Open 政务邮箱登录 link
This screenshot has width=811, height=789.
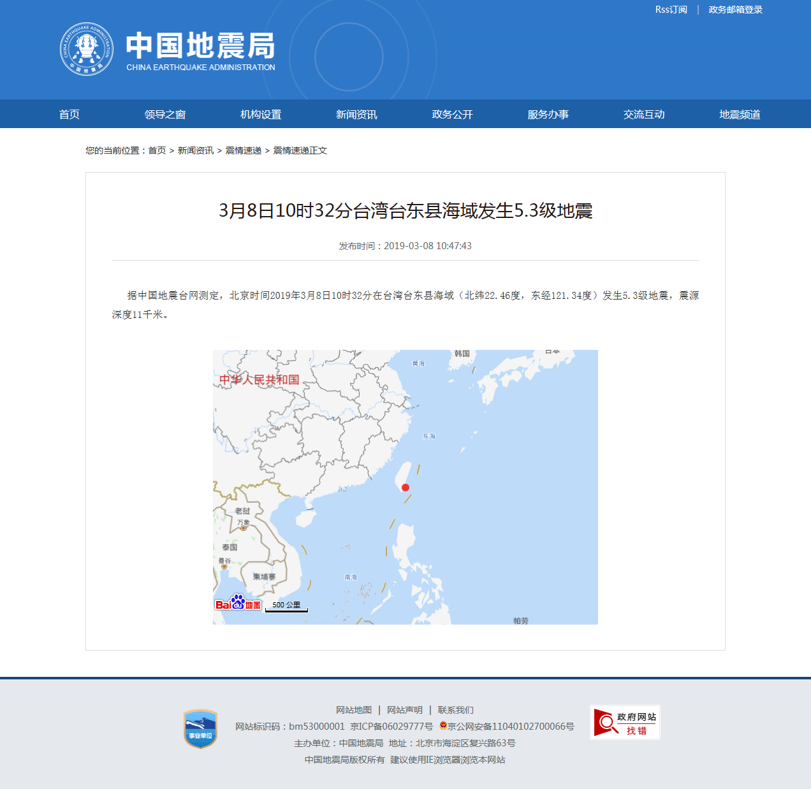pos(736,10)
